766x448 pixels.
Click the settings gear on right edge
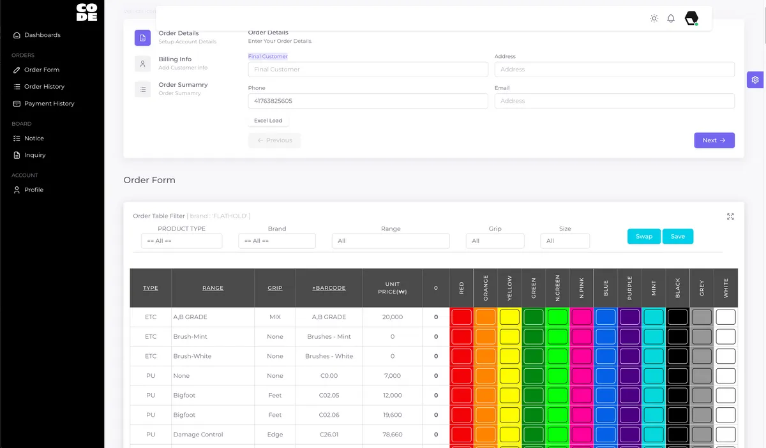755,80
